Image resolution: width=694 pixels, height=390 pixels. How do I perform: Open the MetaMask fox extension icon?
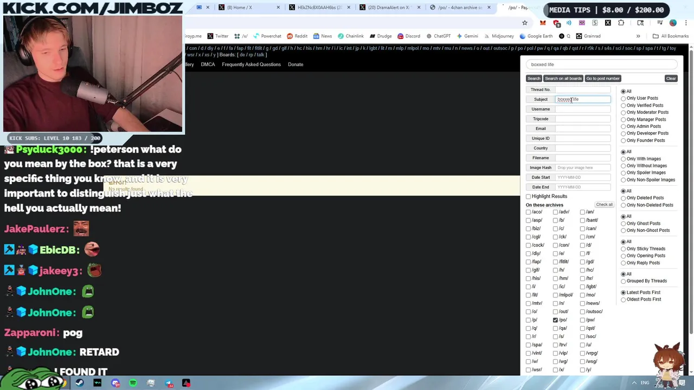(x=543, y=23)
